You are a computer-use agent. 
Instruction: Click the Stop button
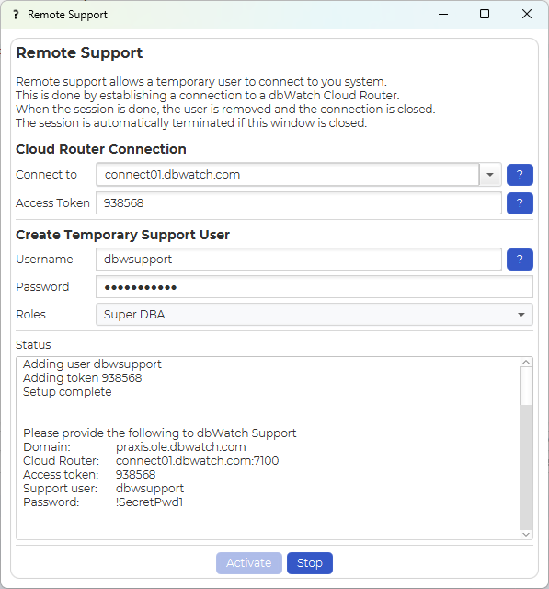coord(310,562)
